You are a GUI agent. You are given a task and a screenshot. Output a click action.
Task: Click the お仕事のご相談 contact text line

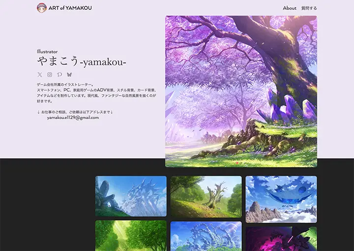click(x=75, y=112)
